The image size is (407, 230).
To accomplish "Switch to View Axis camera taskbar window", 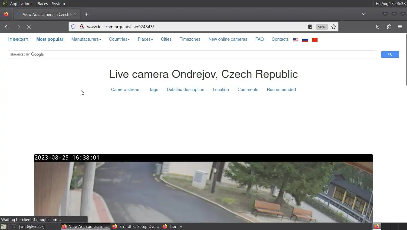I will coord(86,226).
